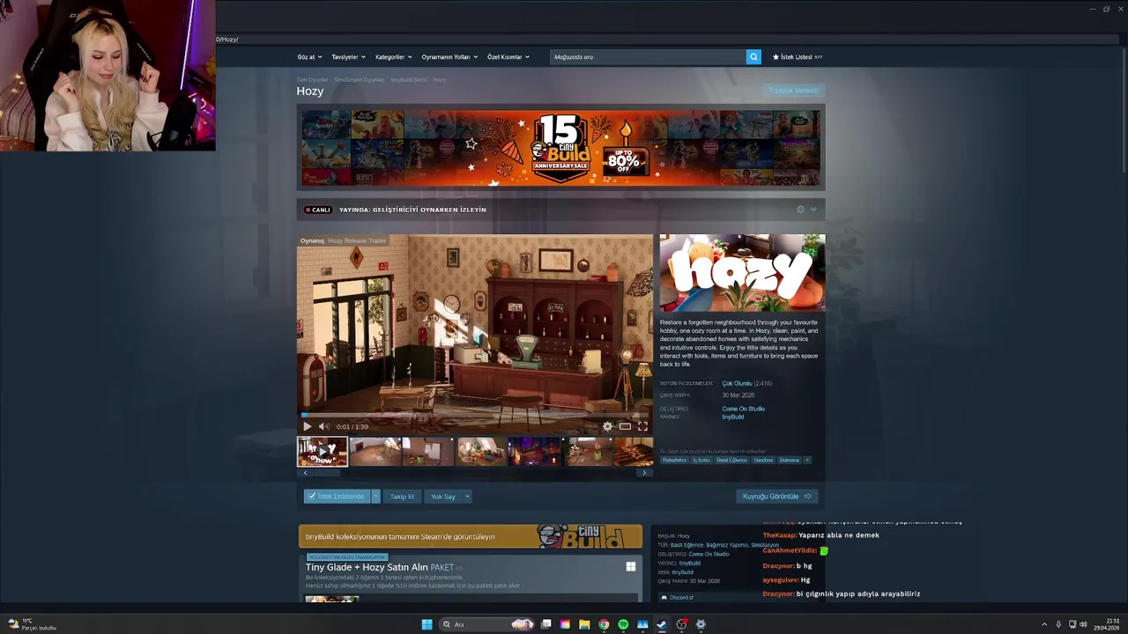The image size is (1128, 634).
Task: Open the tinyBuild collection yellow banner
Action: [471, 536]
